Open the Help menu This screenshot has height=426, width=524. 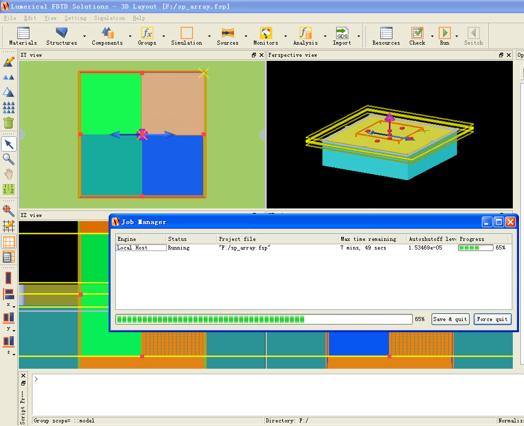point(139,18)
